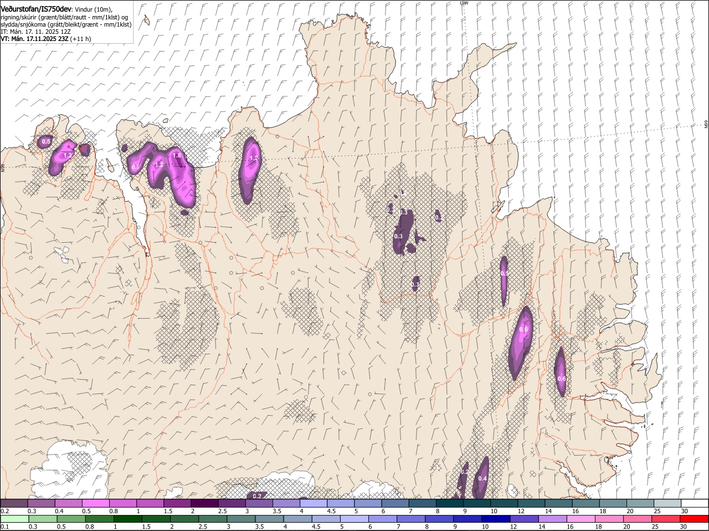Screen dimensions: 709x531
Task: Pick lower legend swatch between 1 and 1.5
Action: coord(127,519)
